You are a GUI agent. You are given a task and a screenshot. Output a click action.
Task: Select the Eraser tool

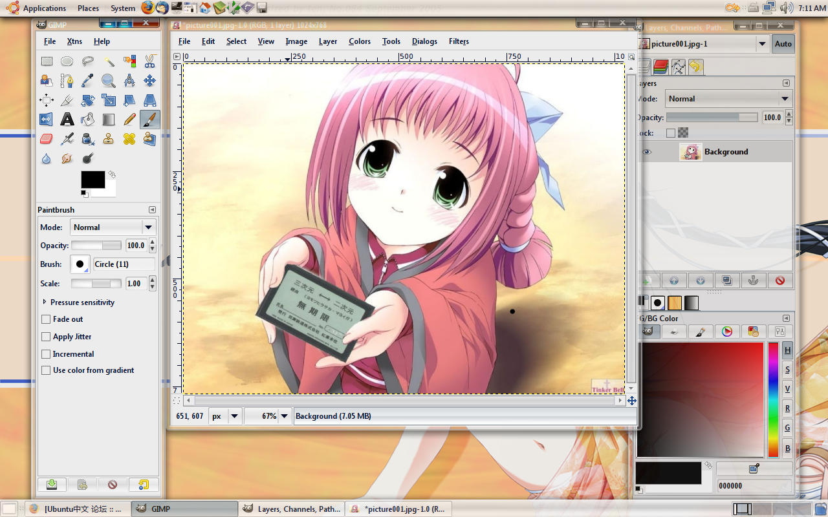coord(47,139)
